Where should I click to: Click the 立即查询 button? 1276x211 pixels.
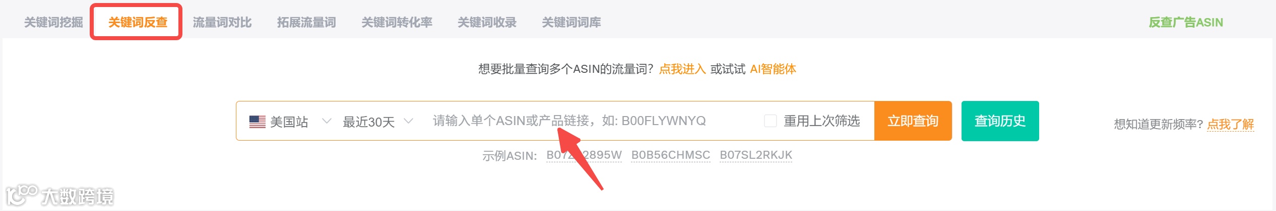tap(913, 121)
